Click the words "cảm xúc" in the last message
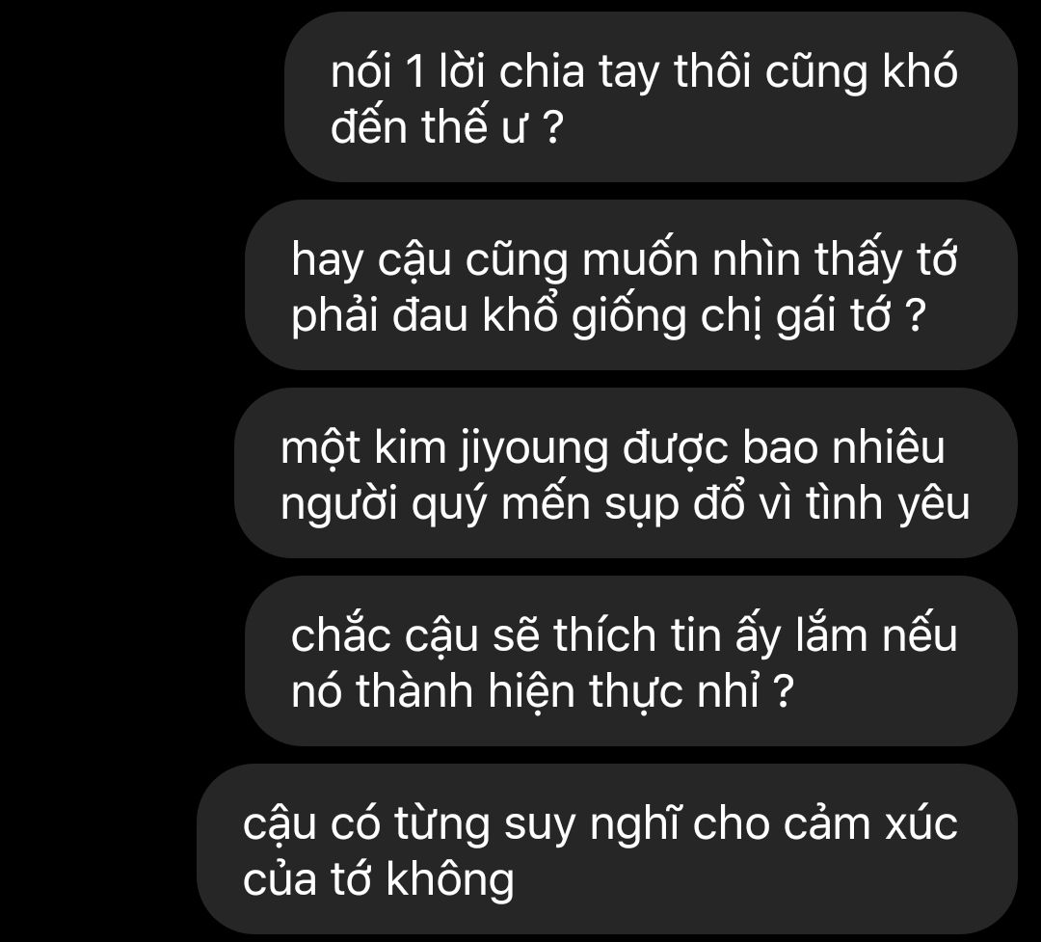 (870, 824)
